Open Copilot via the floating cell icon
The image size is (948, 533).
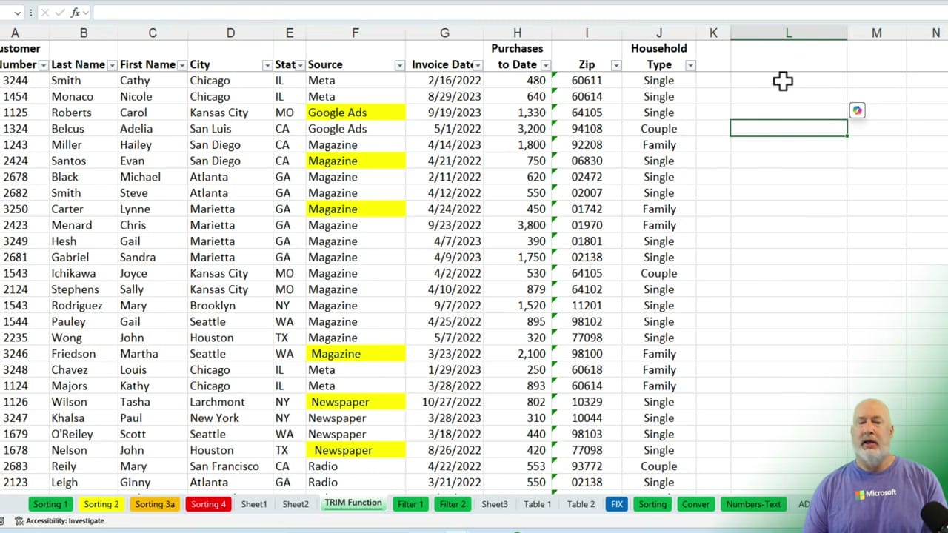click(857, 110)
